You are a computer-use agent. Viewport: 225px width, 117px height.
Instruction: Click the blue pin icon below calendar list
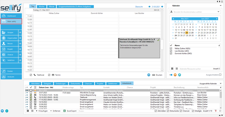coord(171,75)
